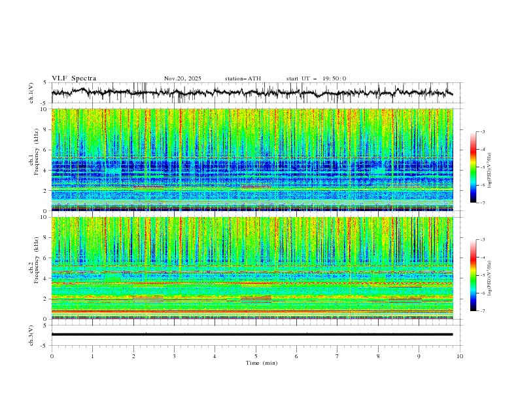Click the ch.3(V) axis label
The width and height of the screenshot is (518, 400).
(x=31, y=335)
